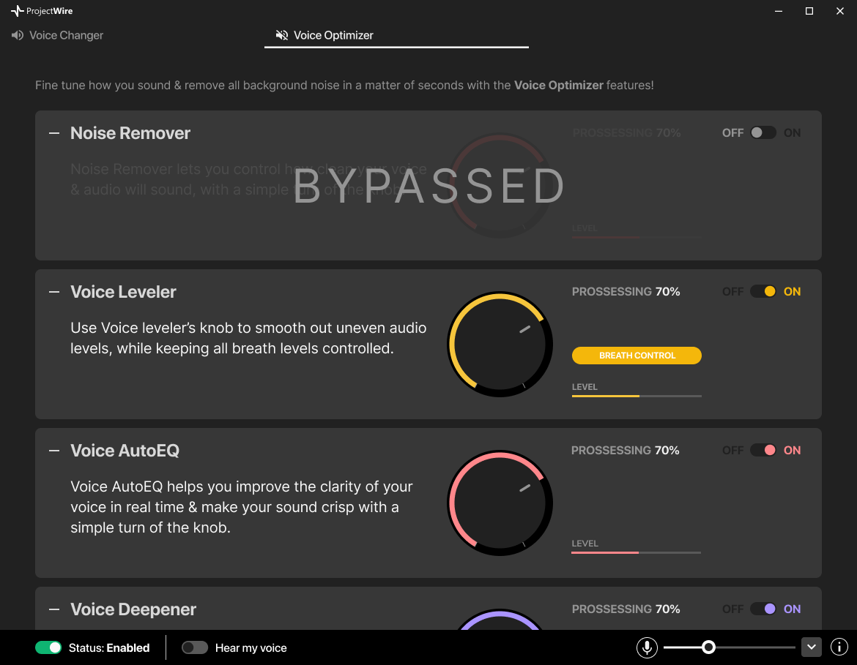
Task: Click the Voice Deepener heading
Action: point(133,610)
